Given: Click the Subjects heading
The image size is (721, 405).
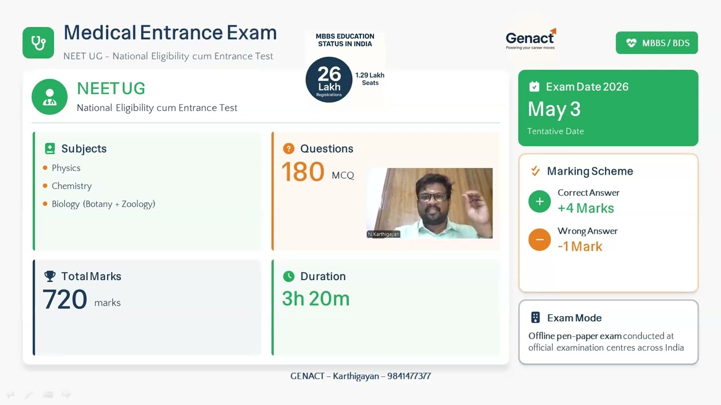Looking at the screenshot, I should (x=84, y=148).
